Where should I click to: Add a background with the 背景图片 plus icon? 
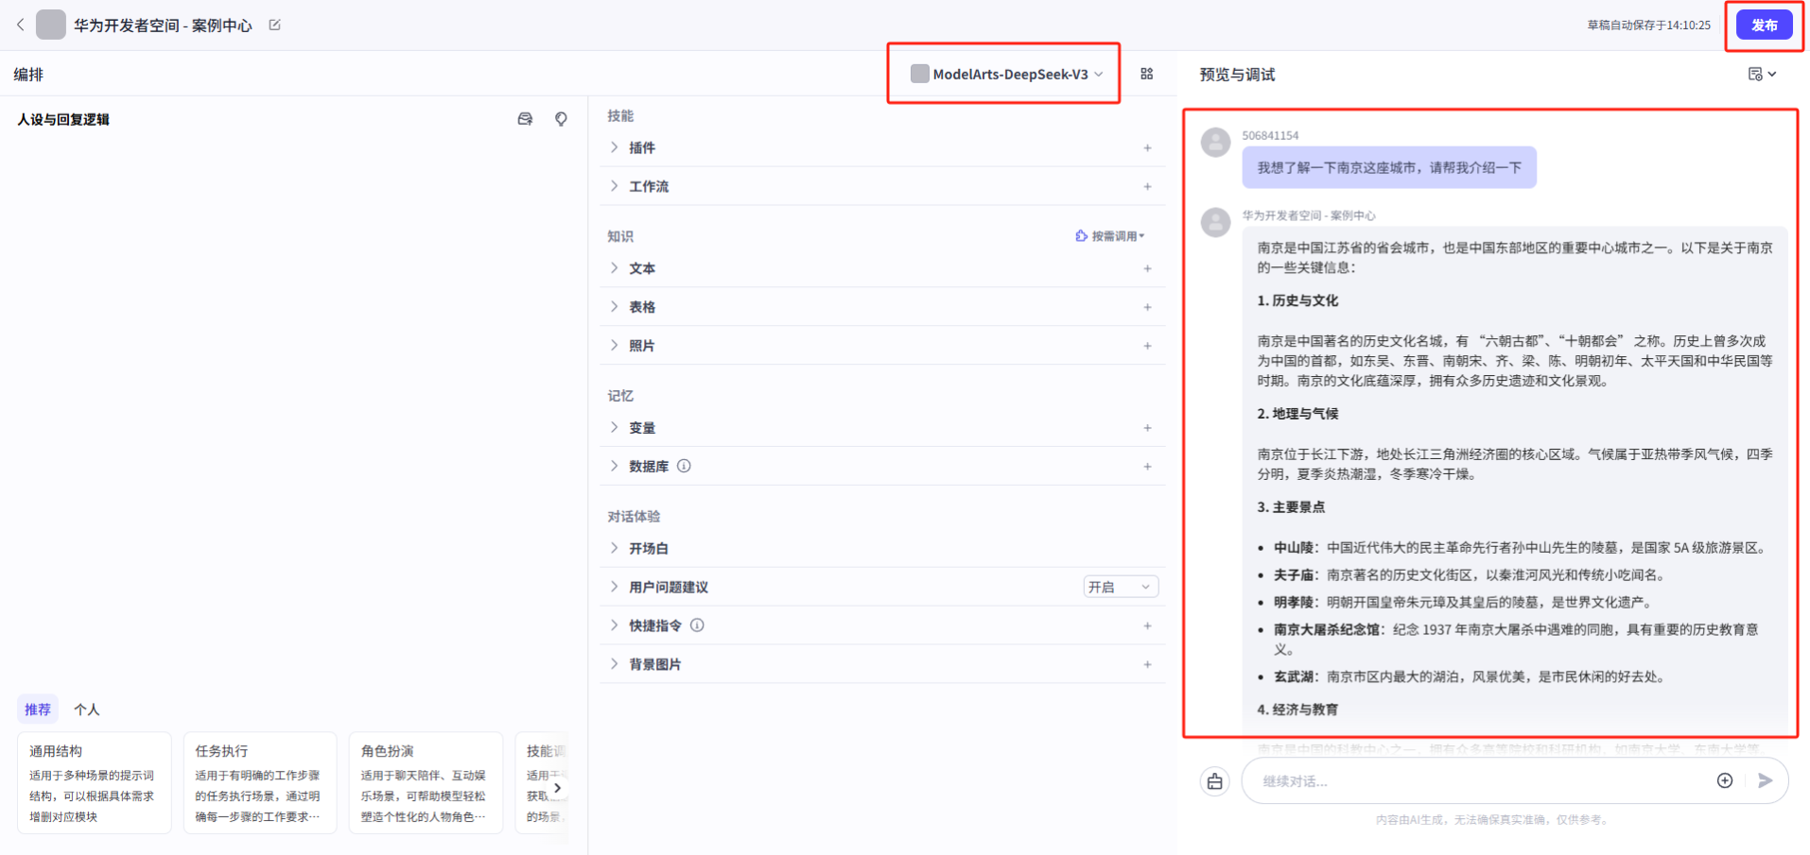point(1147,664)
